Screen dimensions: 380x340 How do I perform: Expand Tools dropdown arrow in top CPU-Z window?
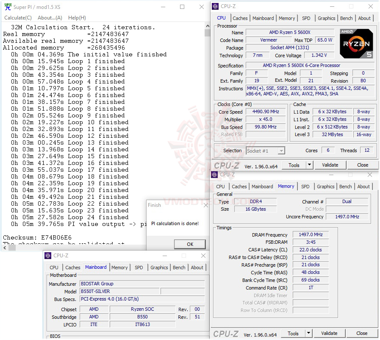310,165
